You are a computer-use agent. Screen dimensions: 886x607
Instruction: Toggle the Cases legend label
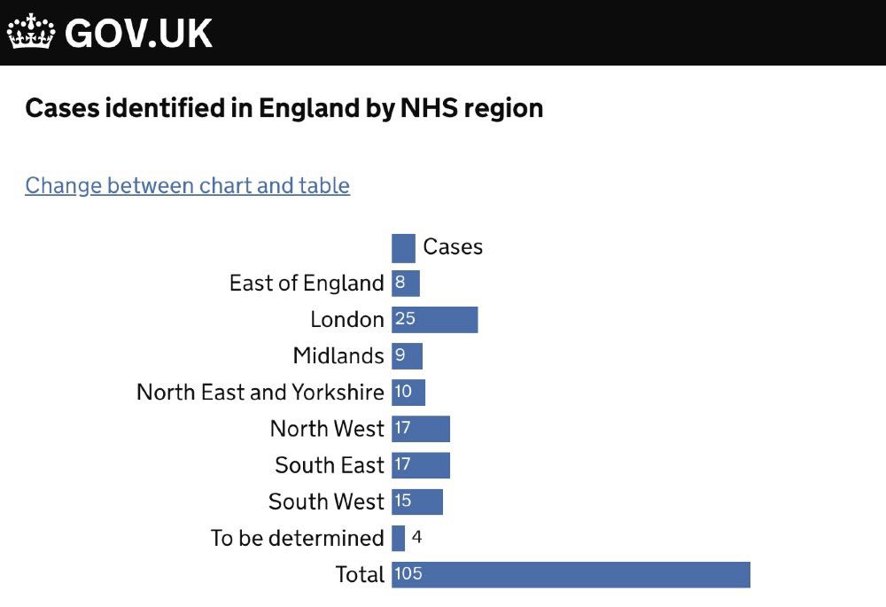(x=453, y=246)
